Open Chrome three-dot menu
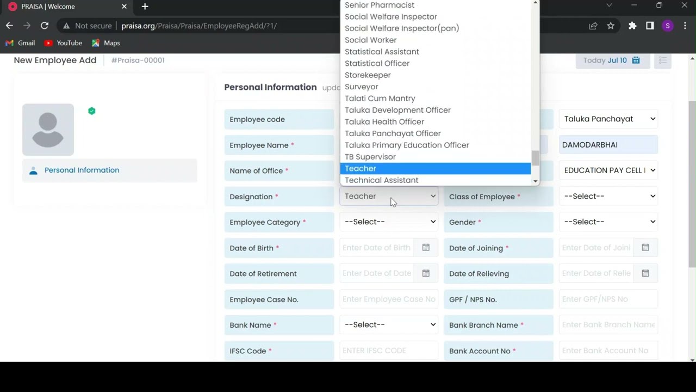 click(685, 26)
